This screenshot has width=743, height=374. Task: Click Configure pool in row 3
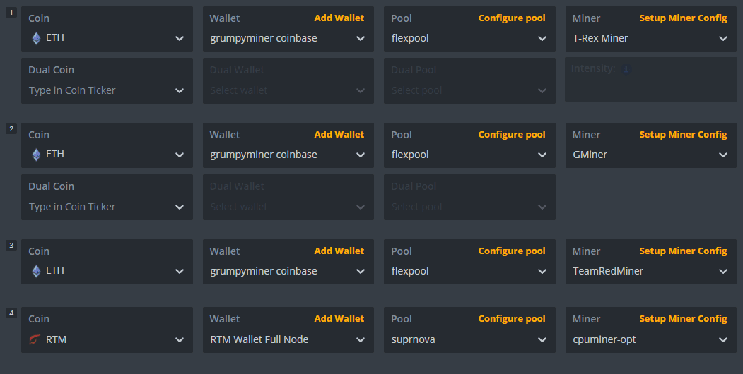click(512, 251)
